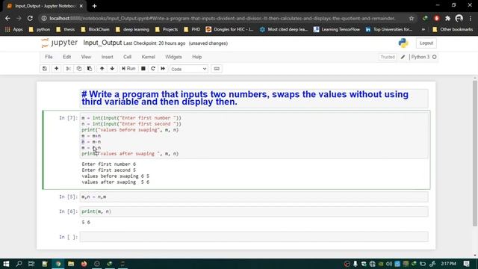Click the Python 3 kernel status circle
478x269 pixels.
435,57
